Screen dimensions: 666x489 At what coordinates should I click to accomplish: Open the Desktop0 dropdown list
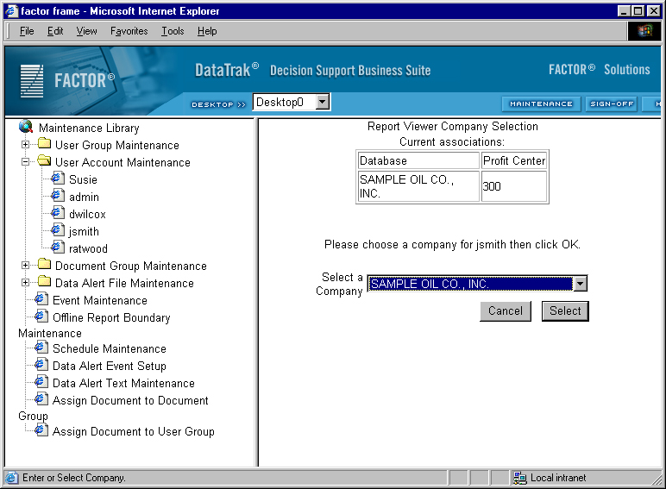322,102
